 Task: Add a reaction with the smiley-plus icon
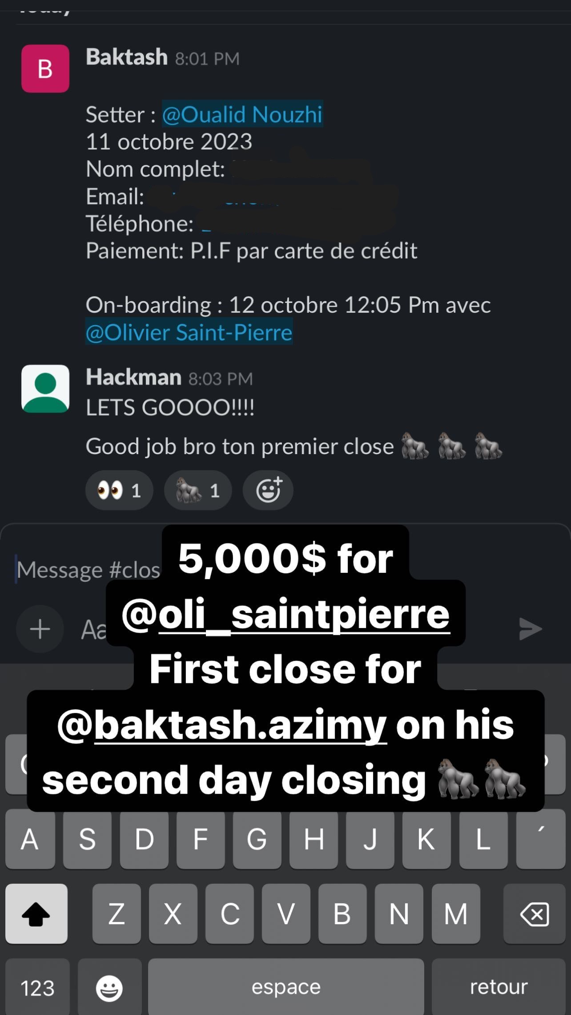268,490
